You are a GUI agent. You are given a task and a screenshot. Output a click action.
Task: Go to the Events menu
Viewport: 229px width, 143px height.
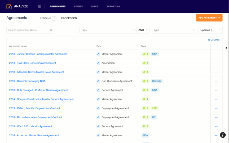[x=78, y=6]
